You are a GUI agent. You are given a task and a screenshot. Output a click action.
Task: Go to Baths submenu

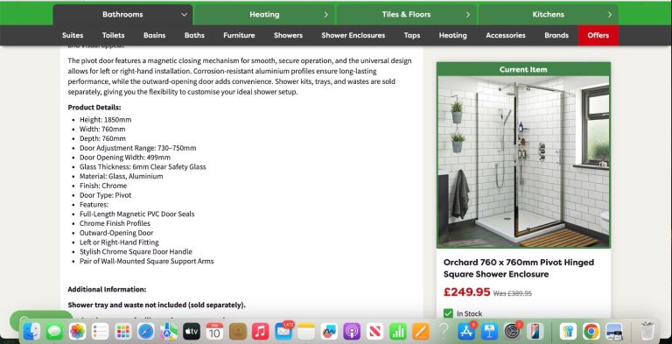(x=194, y=35)
